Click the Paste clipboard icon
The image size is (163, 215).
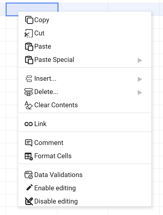pyautogui.click(x=29, y=47)
